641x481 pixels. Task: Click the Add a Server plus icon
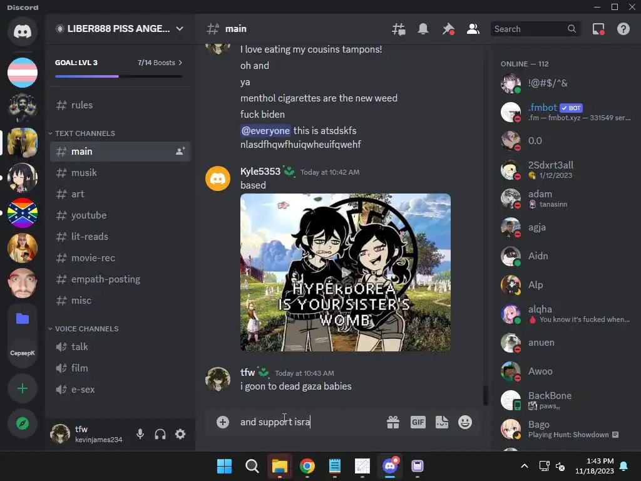click(23, 388)
